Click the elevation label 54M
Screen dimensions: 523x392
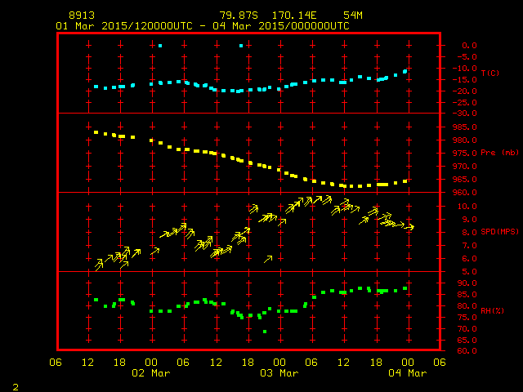point(353,16)
